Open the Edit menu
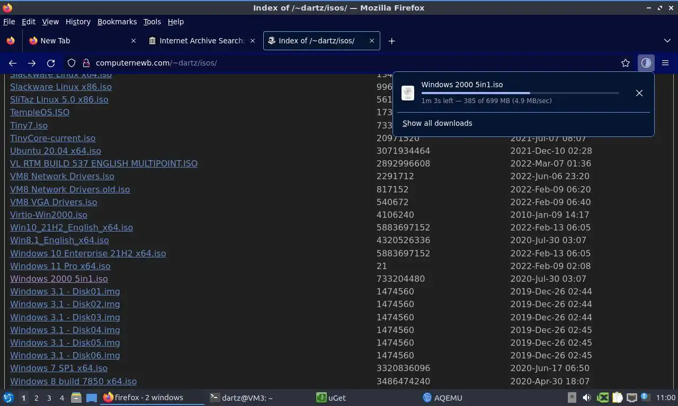 point(29,22)
